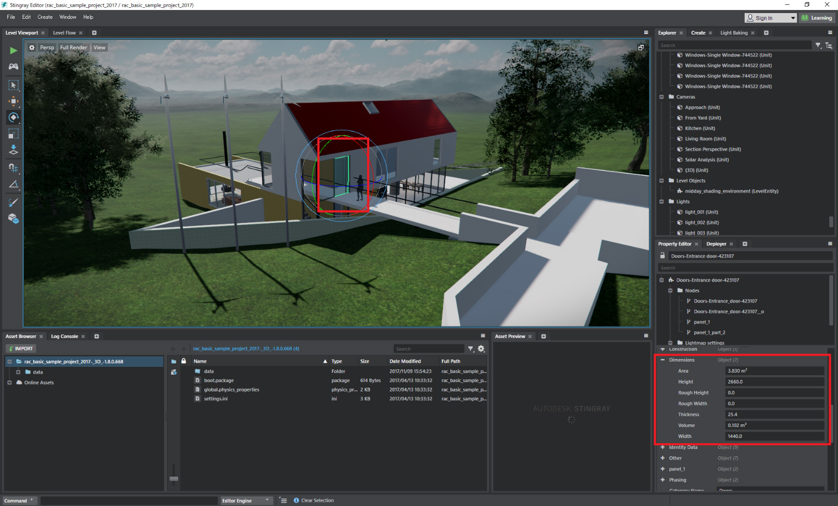Click the angle snap tool icon
The height and width of the screenshot is (506, 838).
click(14, 184)
